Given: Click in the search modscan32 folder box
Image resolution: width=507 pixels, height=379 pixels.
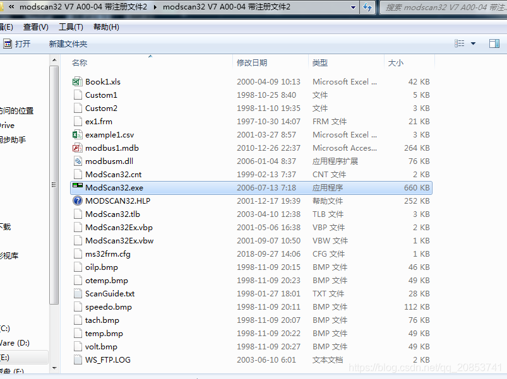Looking at the screenshot, I should pyautogui.click(x=444, y=7).
